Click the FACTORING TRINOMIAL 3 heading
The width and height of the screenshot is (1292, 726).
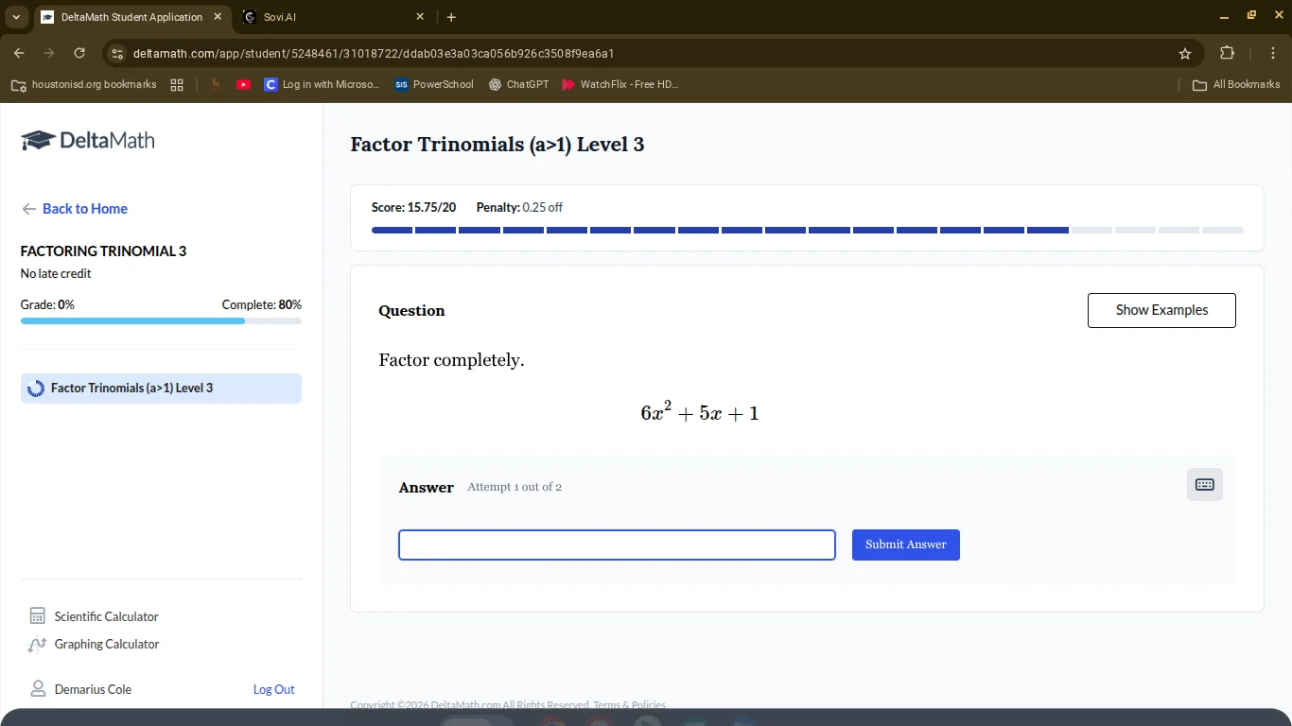103,251
